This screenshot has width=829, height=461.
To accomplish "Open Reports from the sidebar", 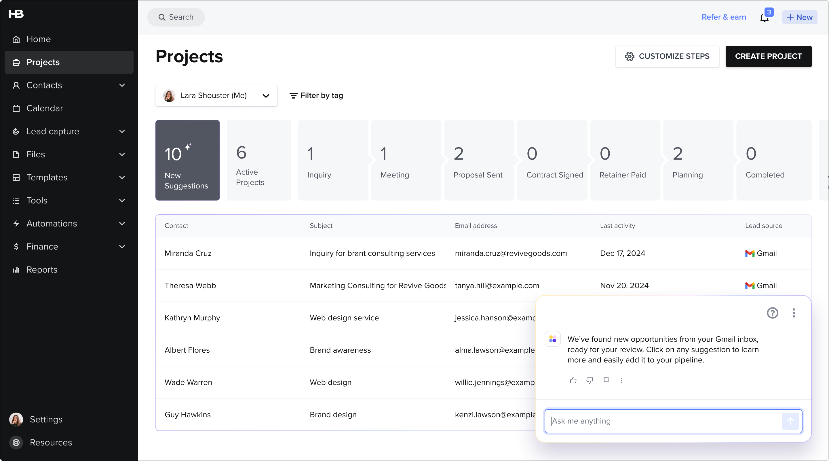I will tap(42, 270).
